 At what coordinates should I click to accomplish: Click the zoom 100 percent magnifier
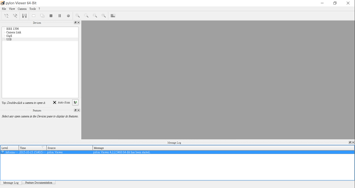tap(103, 16)
